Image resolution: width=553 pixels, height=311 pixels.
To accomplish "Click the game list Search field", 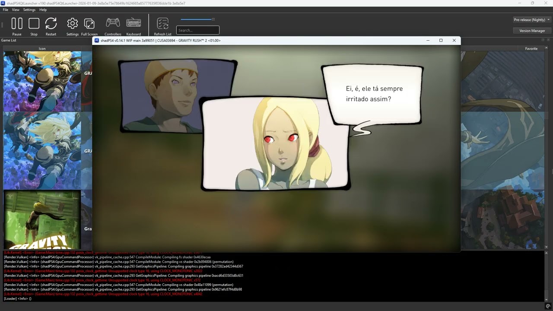I will pyautogui.click(x=197, y=30).
